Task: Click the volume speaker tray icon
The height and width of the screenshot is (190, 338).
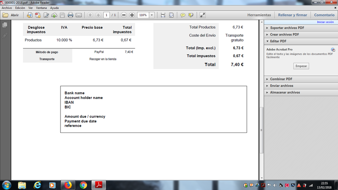Action: [275, 185]
